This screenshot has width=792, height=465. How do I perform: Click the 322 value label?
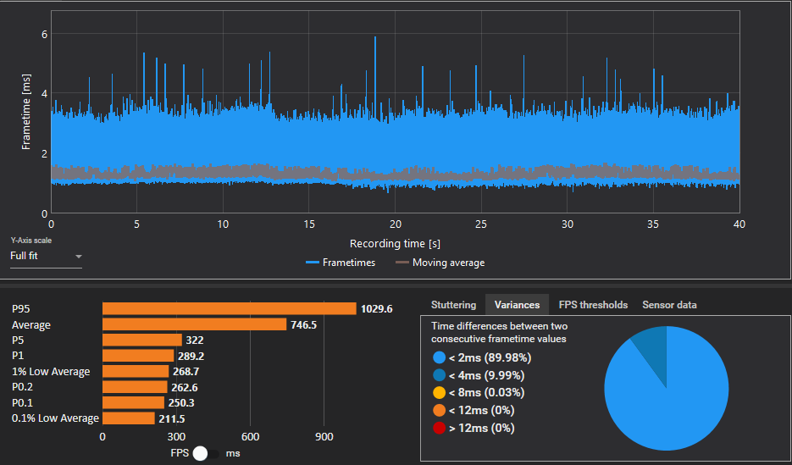(x=195, y=340)
